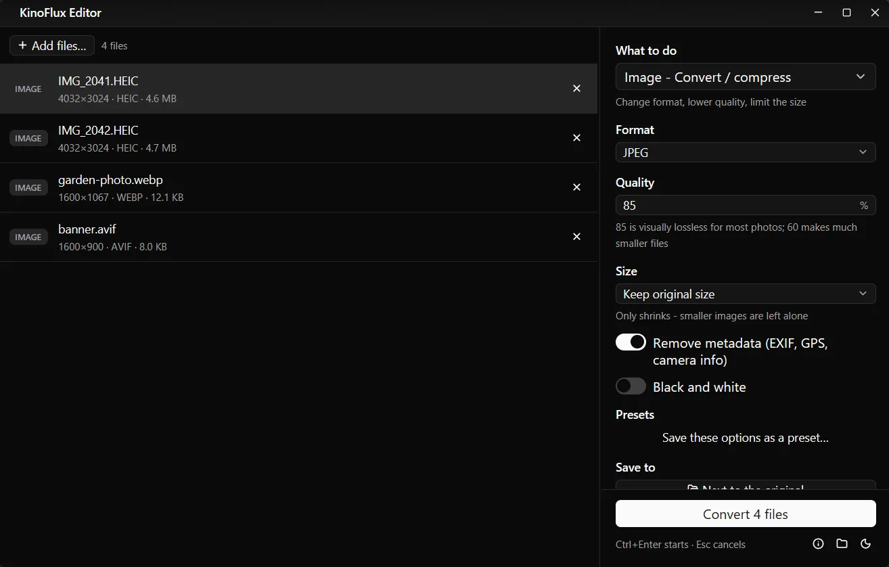This screenshot has width=889, height=567.
Task: Select the IMG_2042.HEIC file name
Action: (98, 131)
